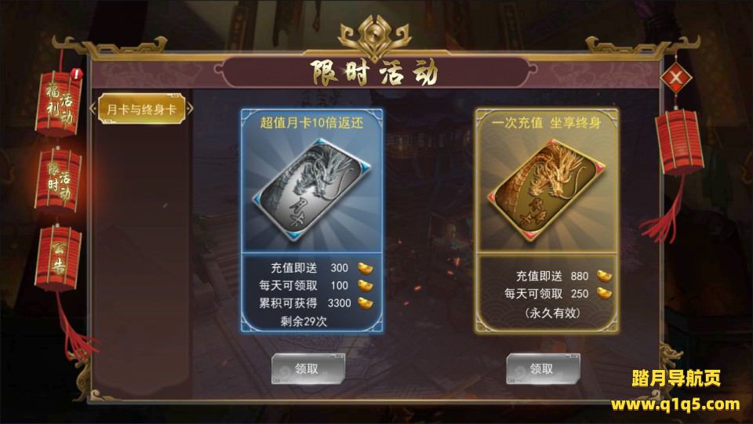This screenshot has height=424, width=753.
Task: Click the gold ingot icon beside 100
Action: (x=366, y=285)
